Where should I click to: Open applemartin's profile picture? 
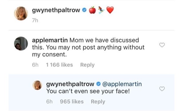point(21,43)
